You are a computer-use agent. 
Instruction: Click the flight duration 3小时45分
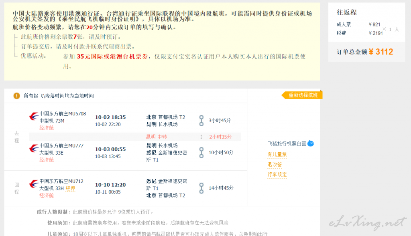tap(220, 120)
